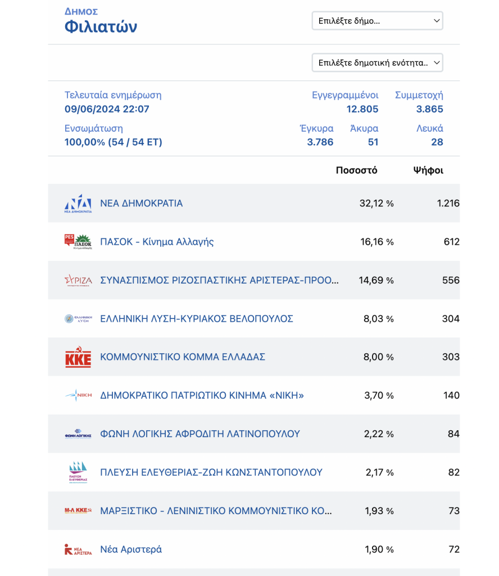Open ΠΑΣΟΚ - Κίνημα Αλλαγής results link
This screenshot has height=576, width=499.
pyautogui.click(x=157, y=242)
